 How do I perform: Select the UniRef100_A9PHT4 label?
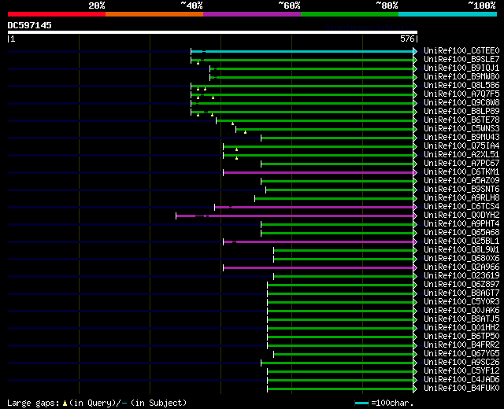[461, 224]
